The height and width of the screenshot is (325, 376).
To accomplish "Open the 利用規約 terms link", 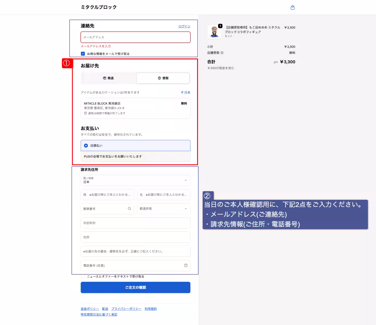I will pyautogui.click(x=151, y=308).
